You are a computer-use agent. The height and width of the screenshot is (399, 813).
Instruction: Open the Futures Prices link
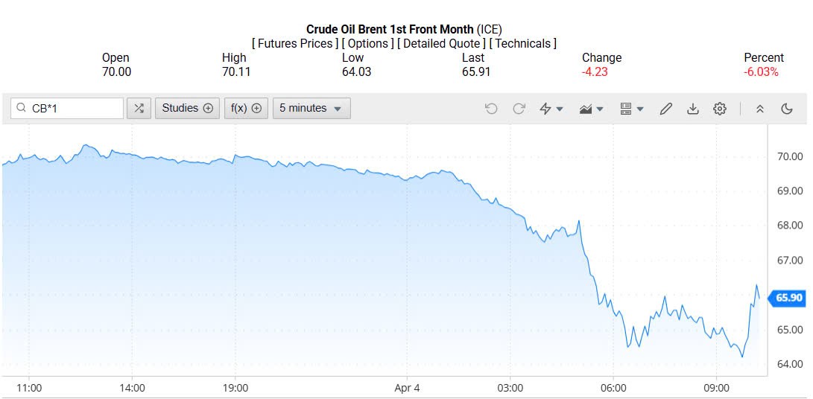tap(295, 44)
